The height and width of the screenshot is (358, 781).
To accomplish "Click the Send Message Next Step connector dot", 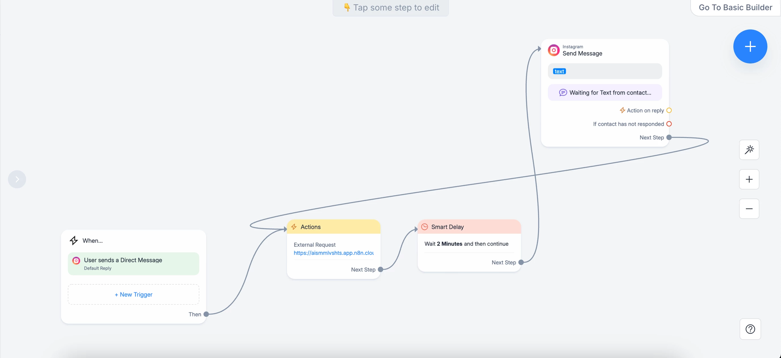I will click(x=669, y=137).
